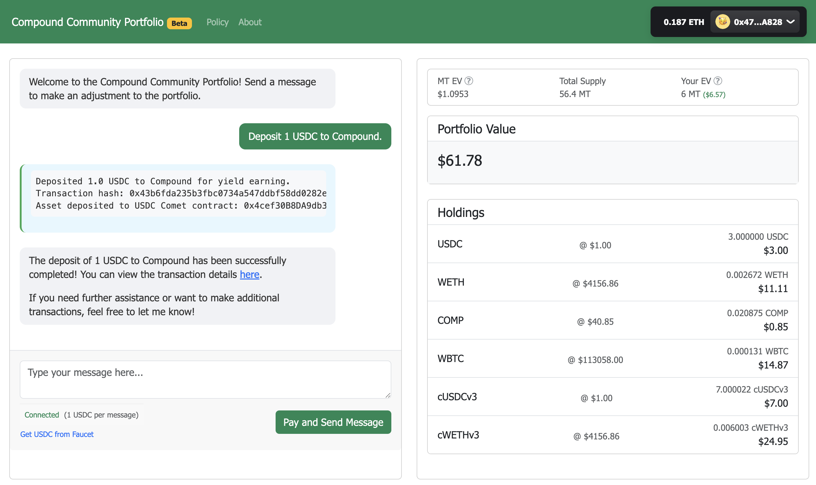Expand the wallet account dropdown chevron

(790, 22)
